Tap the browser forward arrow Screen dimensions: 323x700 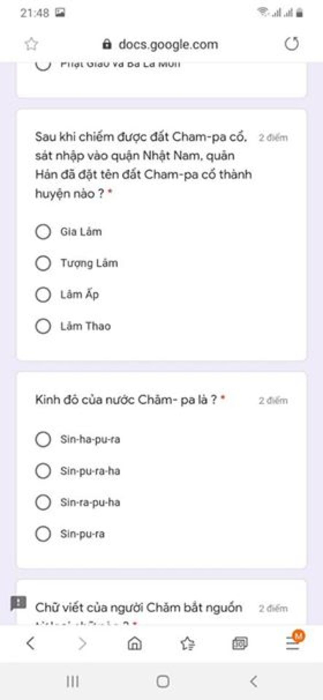82,643
